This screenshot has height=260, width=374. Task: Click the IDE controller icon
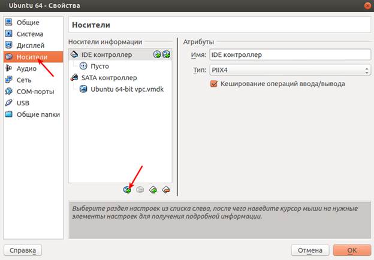tap(74, 55)
